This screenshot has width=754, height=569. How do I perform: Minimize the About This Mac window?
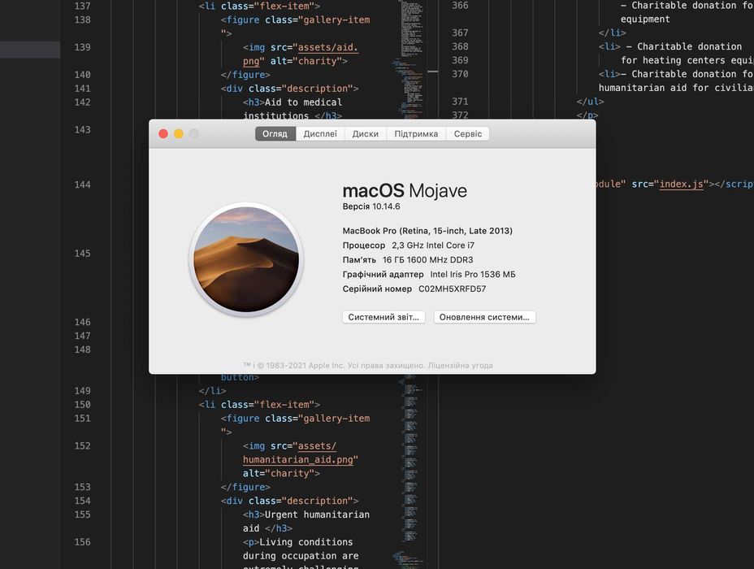click(179, 133)
